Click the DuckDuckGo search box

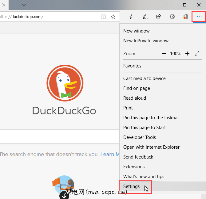click(x=60, y=136)
